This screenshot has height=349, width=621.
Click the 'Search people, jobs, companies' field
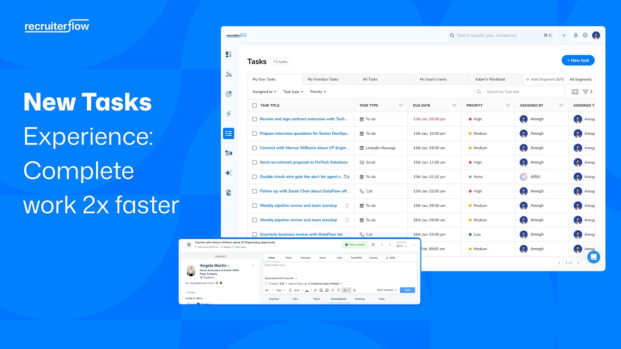(501, 35)
